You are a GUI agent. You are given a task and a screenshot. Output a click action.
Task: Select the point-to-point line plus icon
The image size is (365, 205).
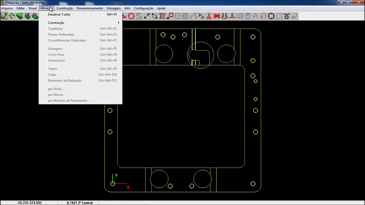[x=147, y=16]
